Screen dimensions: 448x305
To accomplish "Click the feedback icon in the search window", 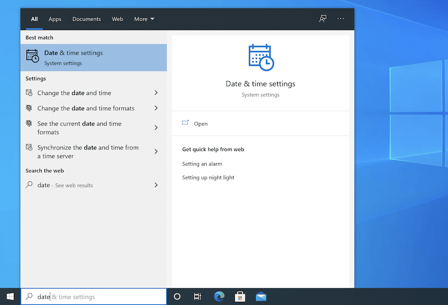I will point(323,18).
